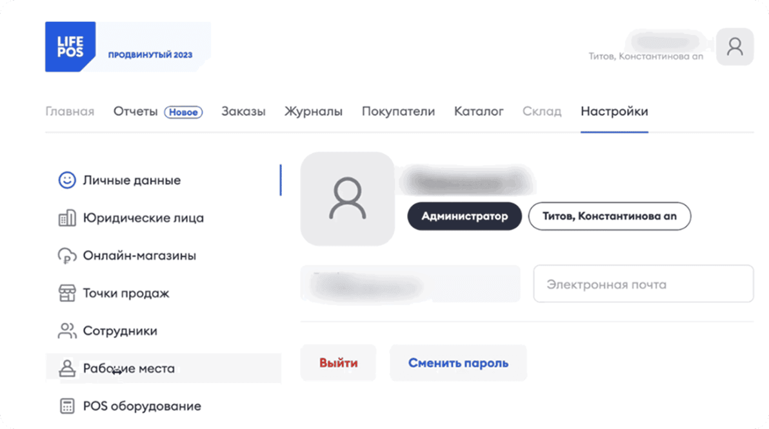Open Точки продаж section
769x429 pixels.
pos(163,293)
